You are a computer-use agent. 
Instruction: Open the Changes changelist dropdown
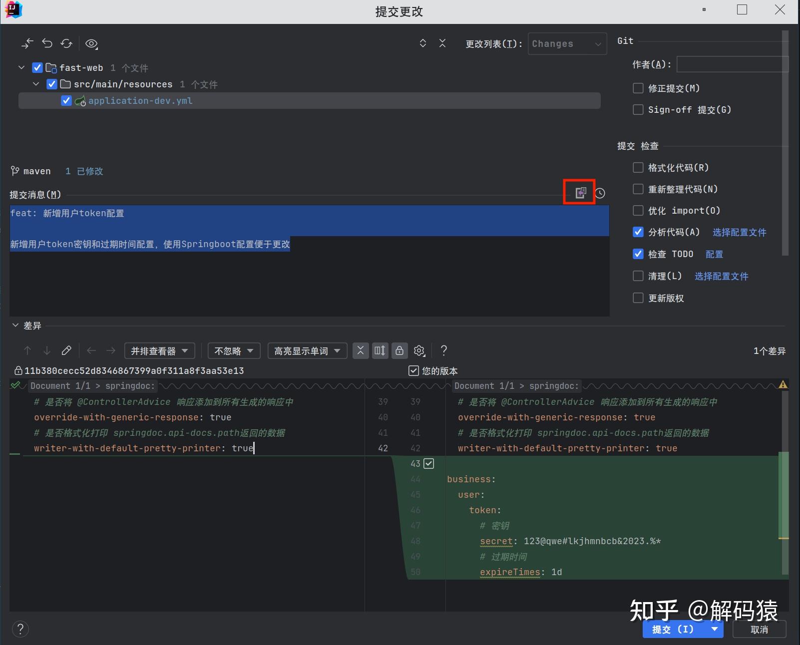click(x=567, y=43)
